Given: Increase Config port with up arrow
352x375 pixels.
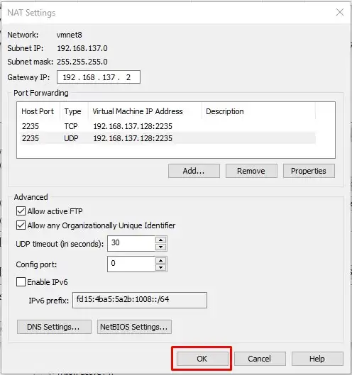Looking at the screenshot, I should (160, 260).
